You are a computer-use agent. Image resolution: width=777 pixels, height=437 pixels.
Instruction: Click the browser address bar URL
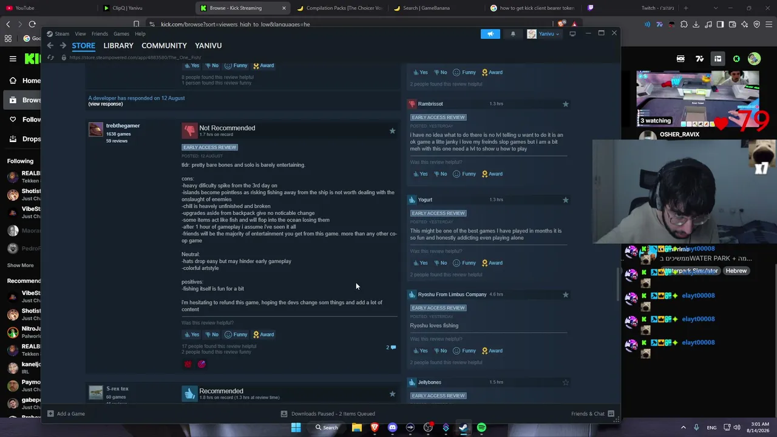pos(236,24)
